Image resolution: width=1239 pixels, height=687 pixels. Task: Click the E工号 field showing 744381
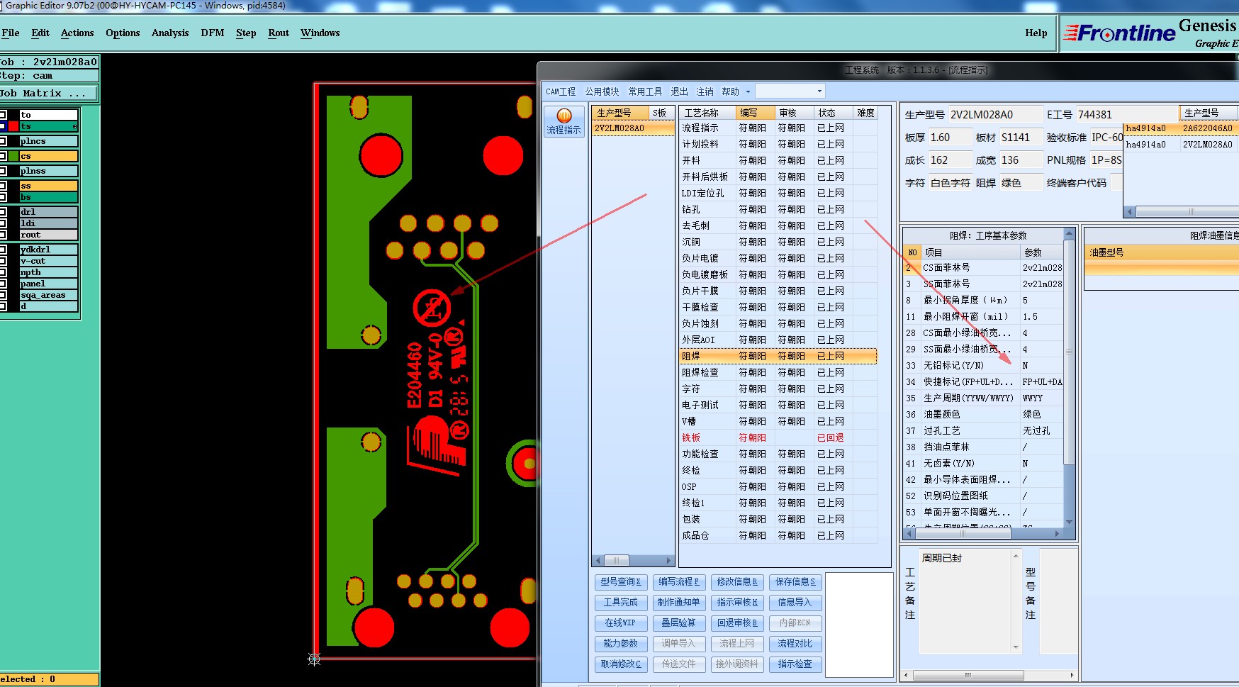1126,114
